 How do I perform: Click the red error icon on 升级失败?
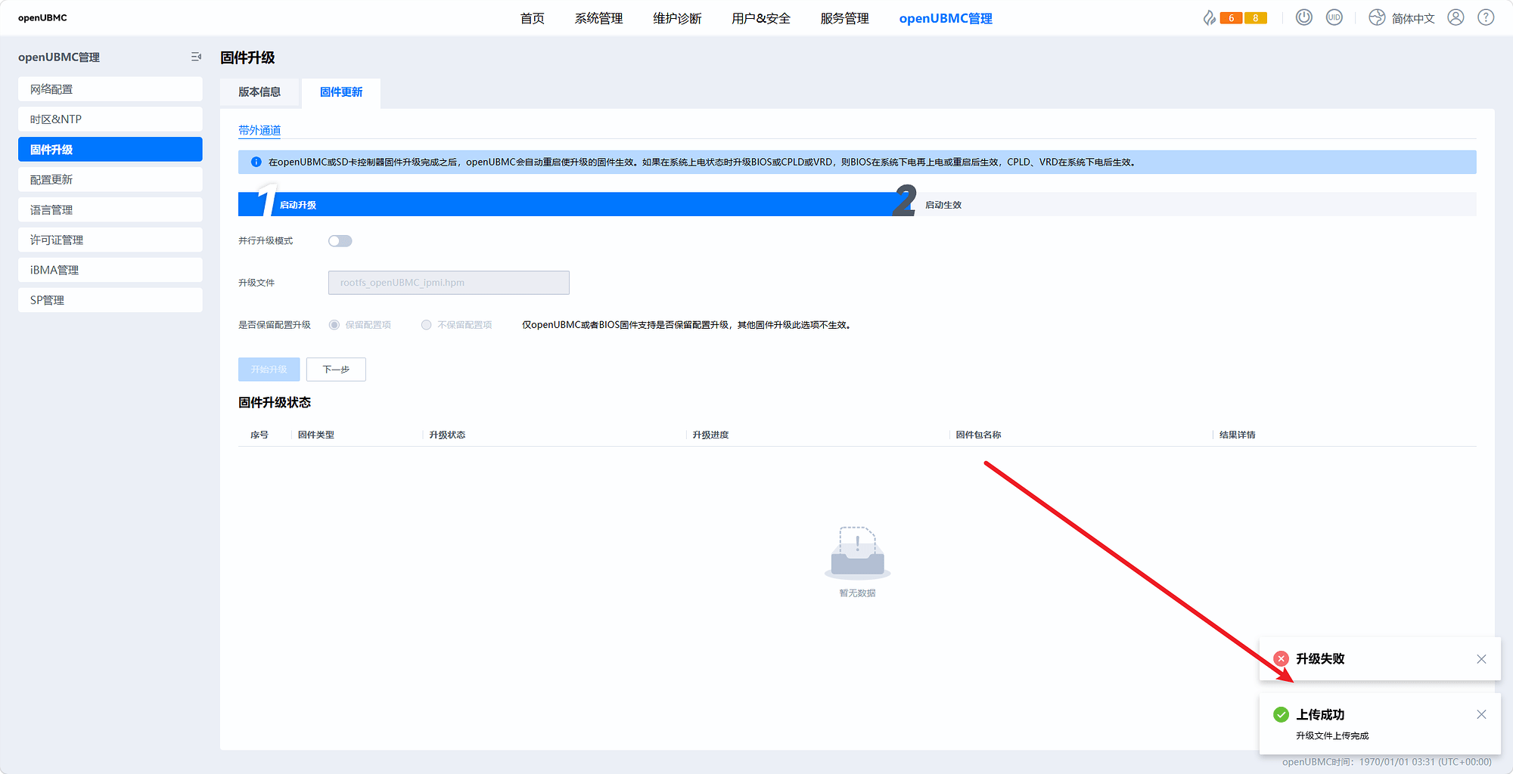point(1281,658)
